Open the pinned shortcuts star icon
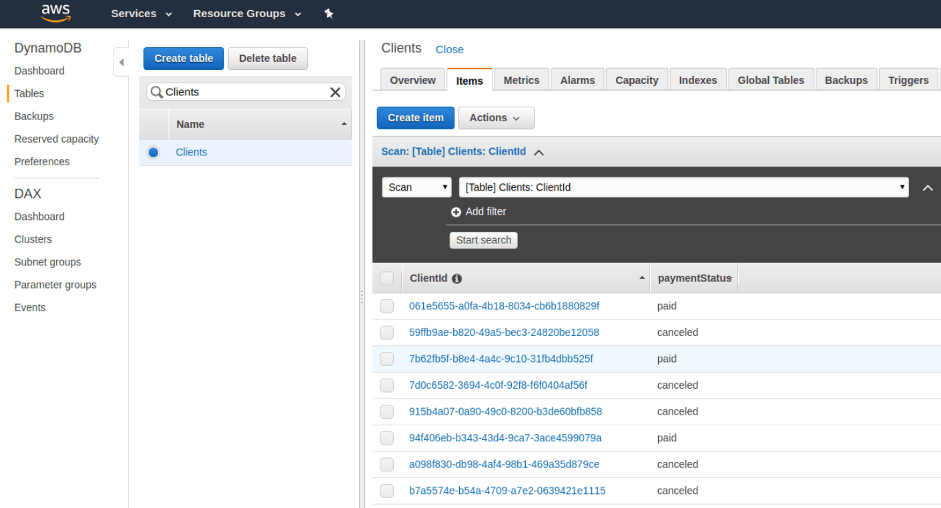The image size is (941, 508). tap(328, 13)
